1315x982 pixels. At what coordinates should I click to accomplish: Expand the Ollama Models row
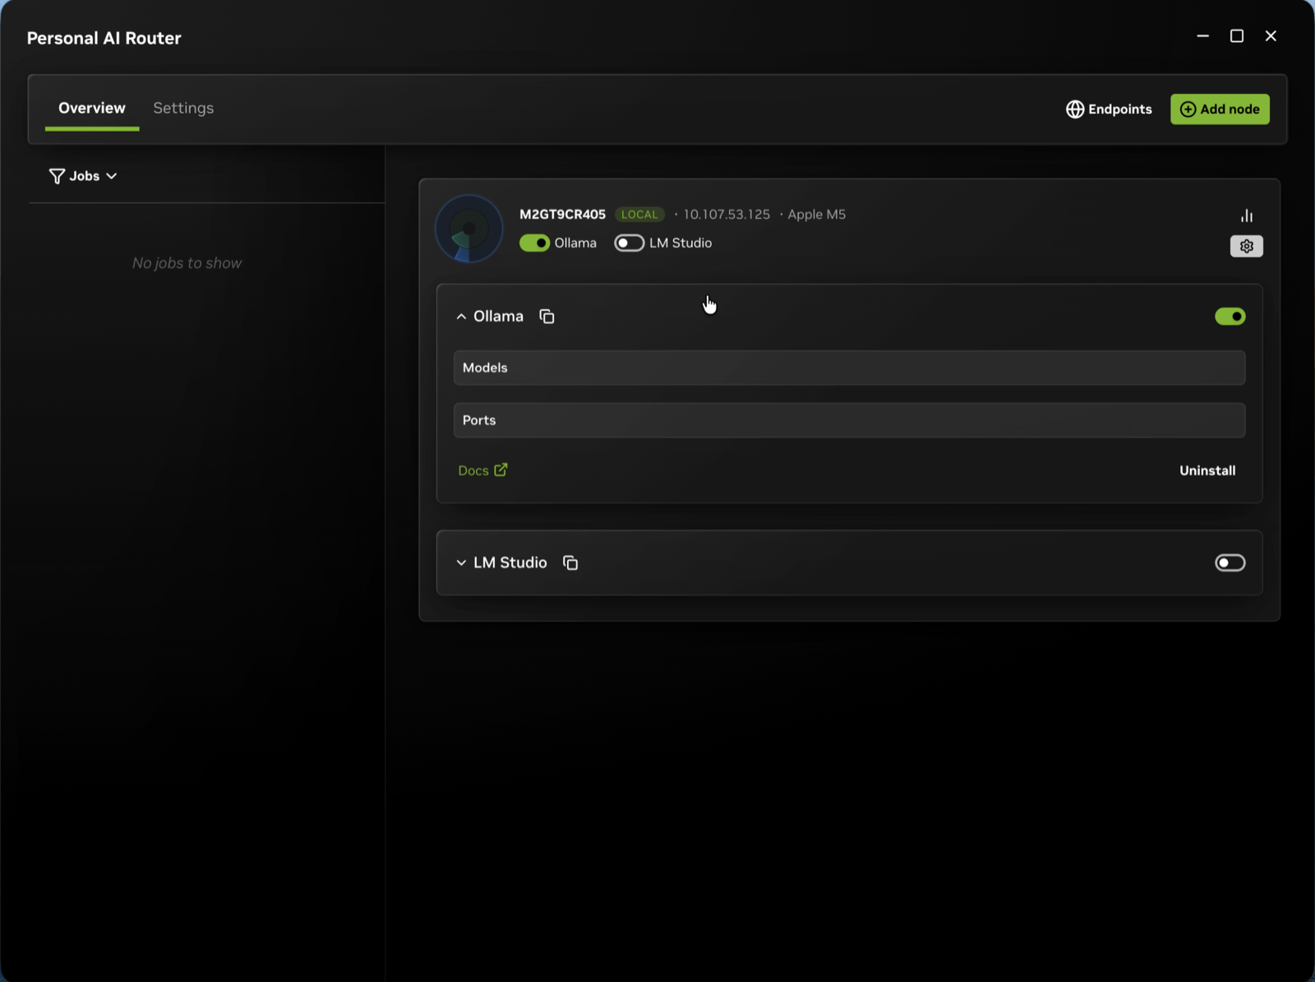[849, 368]
